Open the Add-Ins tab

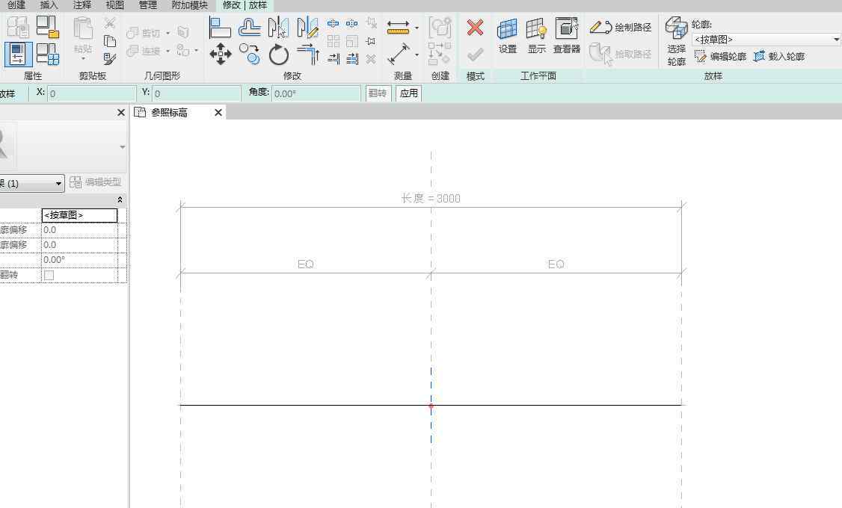click(189, 5)
